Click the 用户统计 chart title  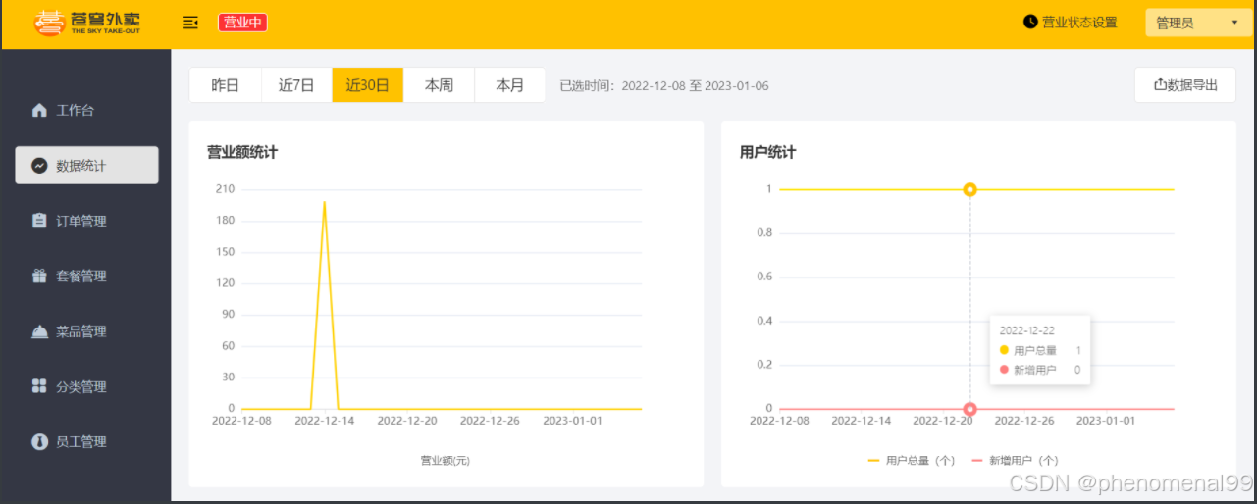pos(767,152)
